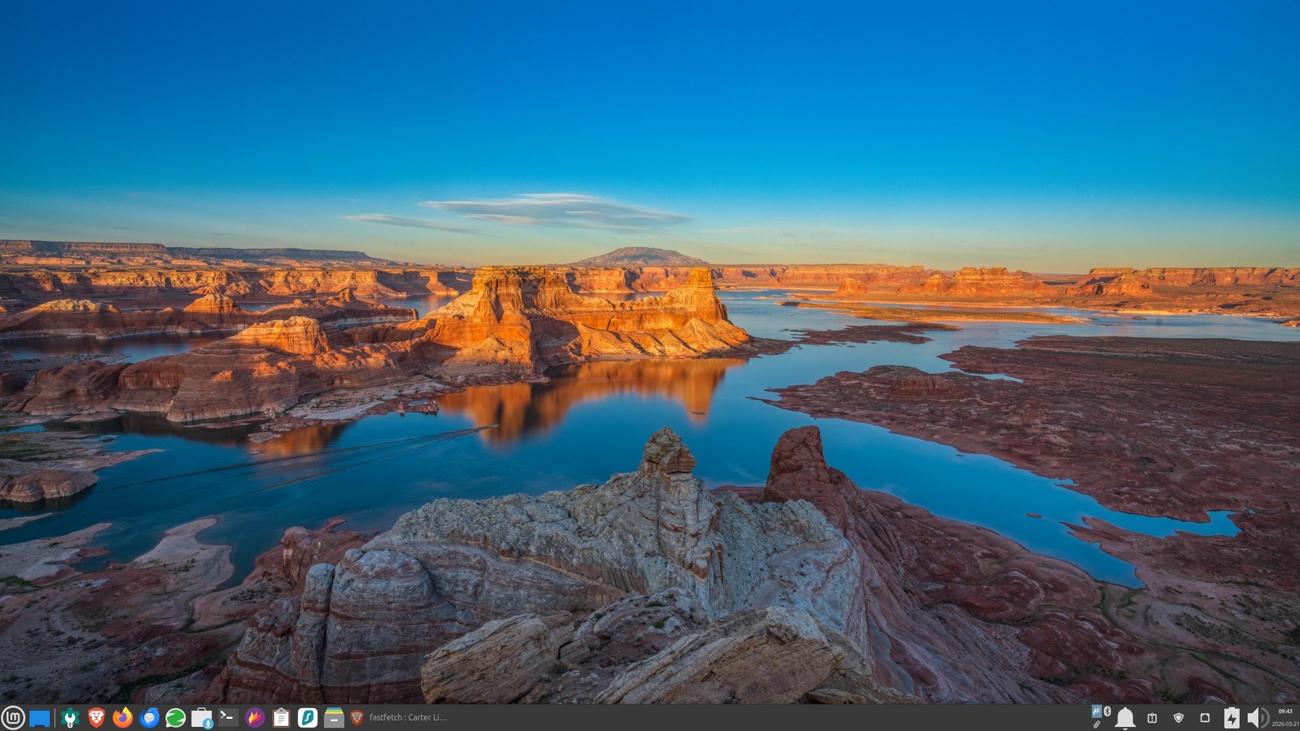The height and width of the screenshot is (731, 1300).
Task: Click the Show Desktop panel button
Action: coord(40,717)
